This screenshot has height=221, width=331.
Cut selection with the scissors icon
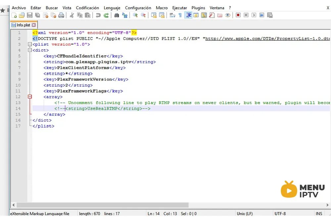[x=72, y=15]
